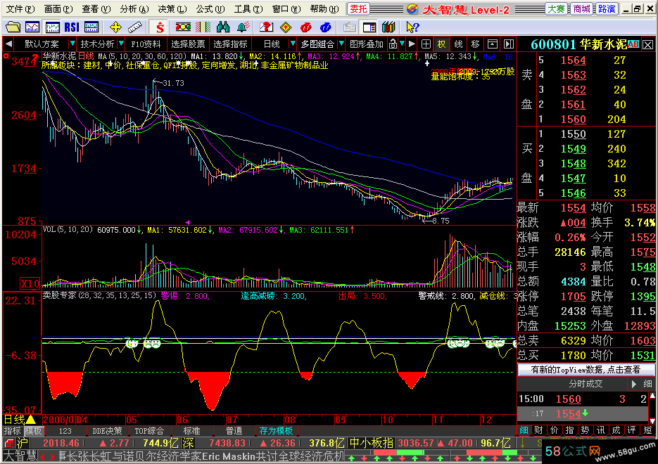Click the yellow diamond up-arrow icon
The width and height of the screenshot is (658, 464).
pos(286,27)
